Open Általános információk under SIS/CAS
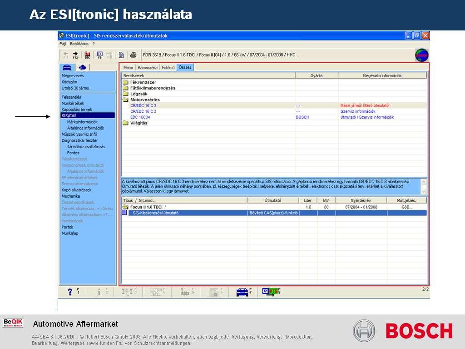Screen dimensions: 465x349 tap(85, 128)
